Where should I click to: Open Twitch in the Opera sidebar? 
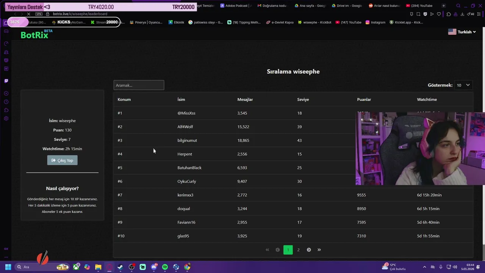[6, 81]
